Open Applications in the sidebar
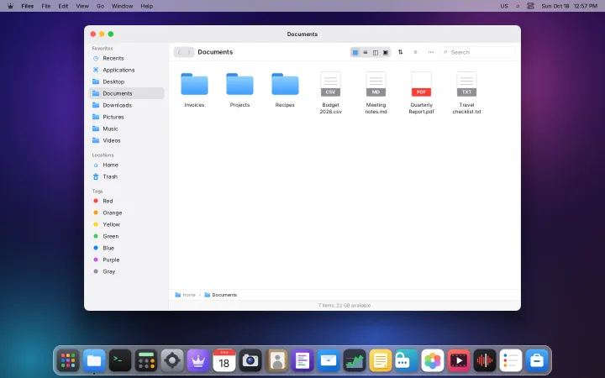The height and width of the screenshot is (378, 605). pyautogui.click(x=127, y=70)
